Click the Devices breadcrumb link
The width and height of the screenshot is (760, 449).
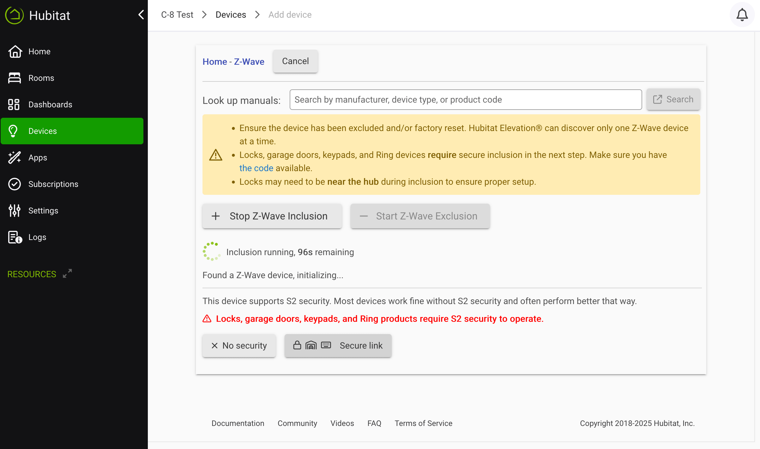click(x=231, y=15)
